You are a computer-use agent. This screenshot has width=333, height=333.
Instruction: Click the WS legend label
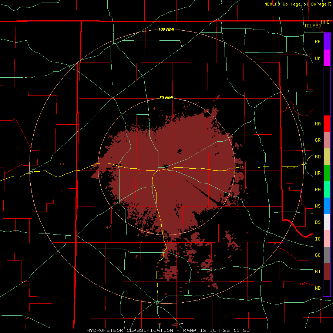click(317, 206)
